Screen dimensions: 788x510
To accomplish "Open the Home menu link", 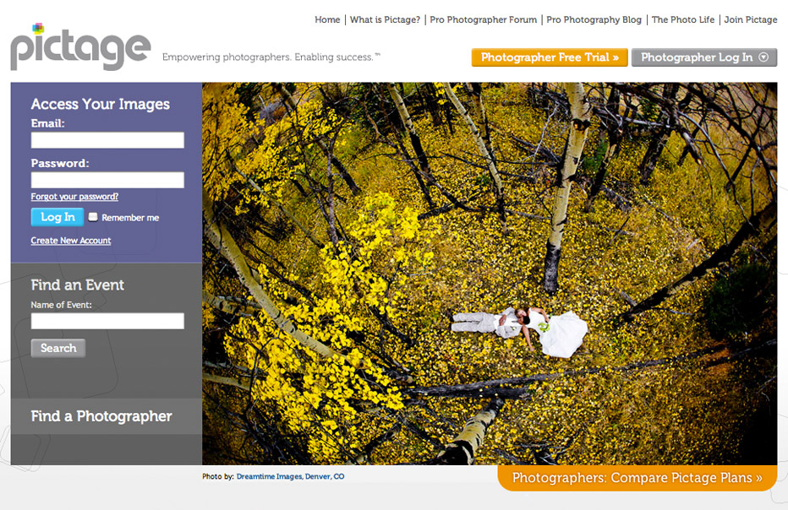I will (x=327, y=19).
